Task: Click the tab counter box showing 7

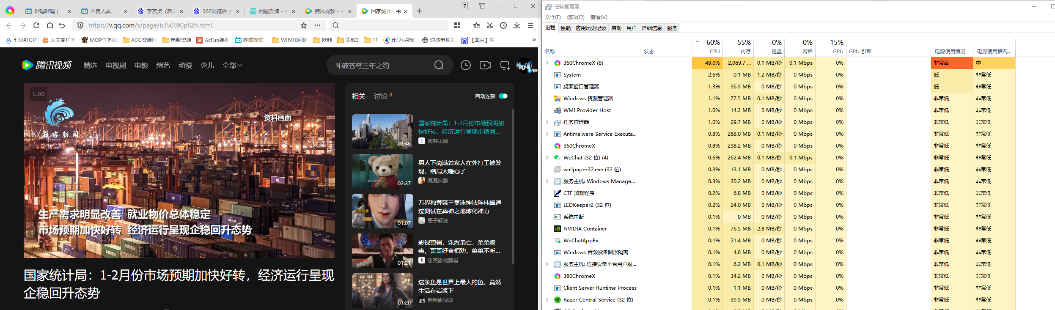Action: click(465, 6)
